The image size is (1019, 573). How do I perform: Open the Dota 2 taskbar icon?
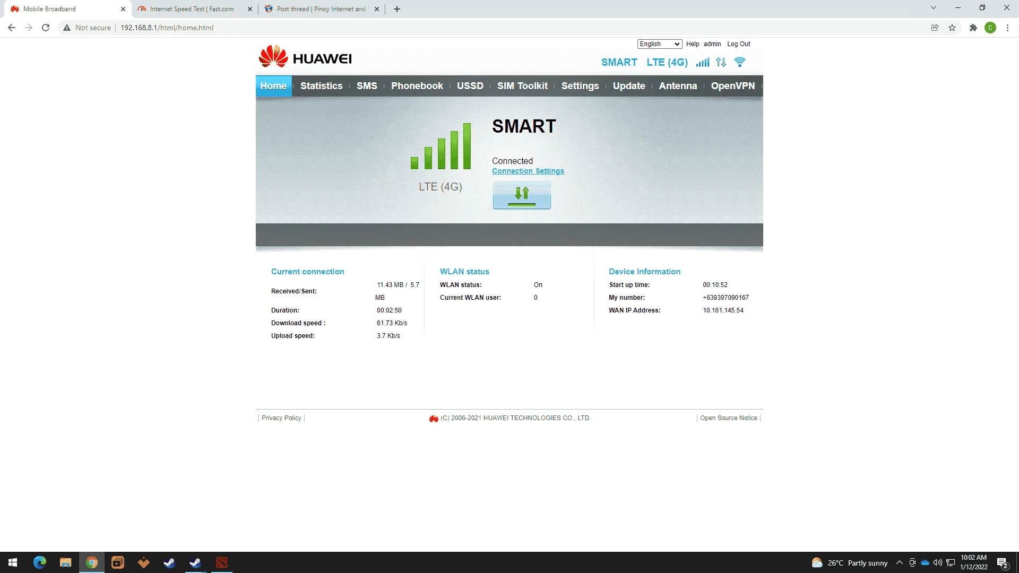(222, 562)
